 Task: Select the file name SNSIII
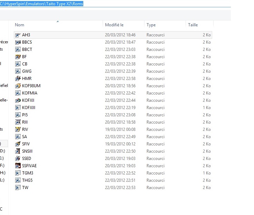pyautogui.click(x=27, y=151)
